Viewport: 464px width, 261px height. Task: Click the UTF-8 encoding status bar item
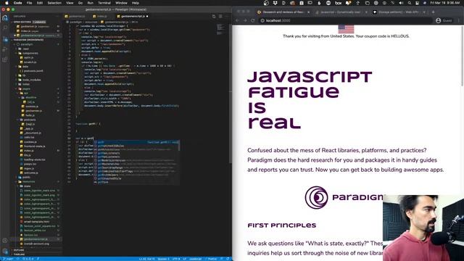176,259
